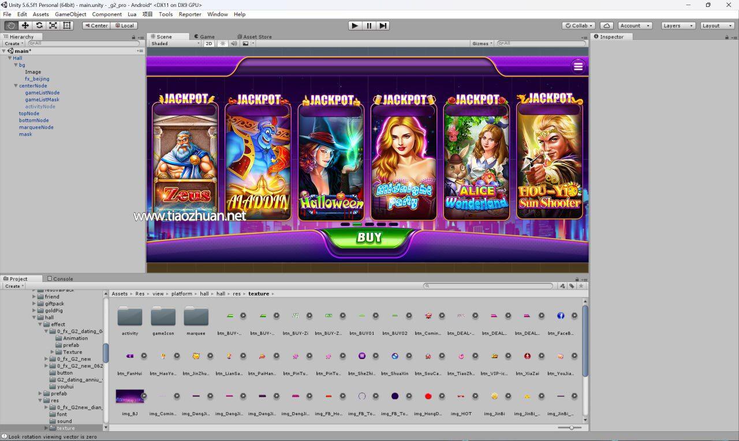Screen dimensions: 739x441
Task: Click the platform breadcrumb link
Action: [x=181, y=293]
